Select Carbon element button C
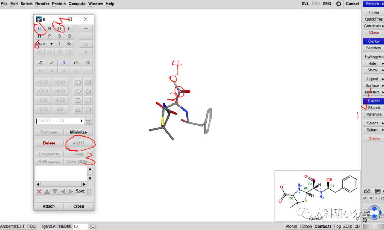The width and height of the screenshot is (384, 230). click(39, 29)
